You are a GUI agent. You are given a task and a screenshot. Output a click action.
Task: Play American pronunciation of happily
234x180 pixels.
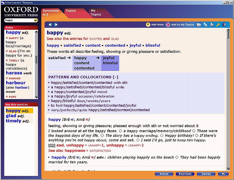pyautogui.click(x=92, y=158)
